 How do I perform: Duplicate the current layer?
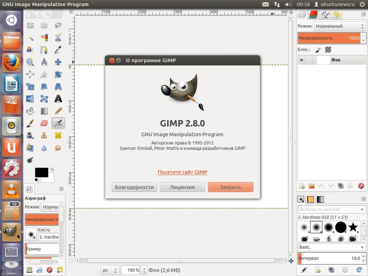341,186
